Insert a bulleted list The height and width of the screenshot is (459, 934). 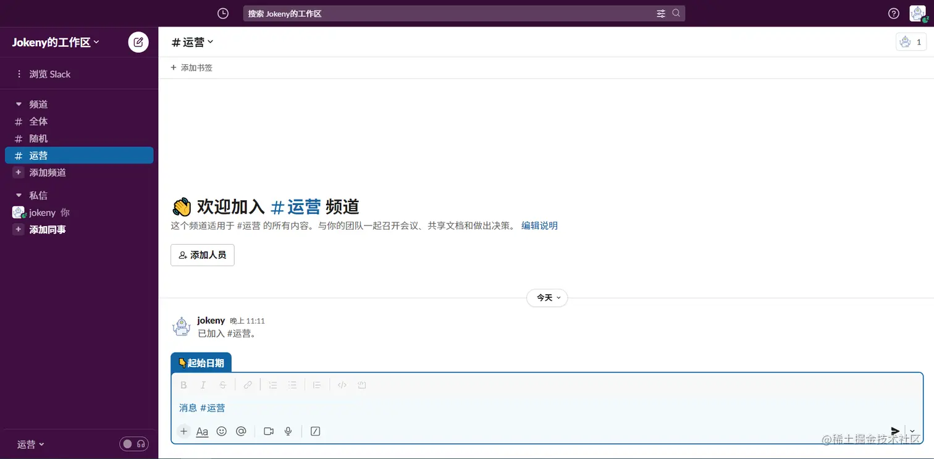[292, 385]
